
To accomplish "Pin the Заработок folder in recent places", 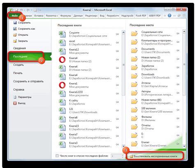I will coord(178,68).
